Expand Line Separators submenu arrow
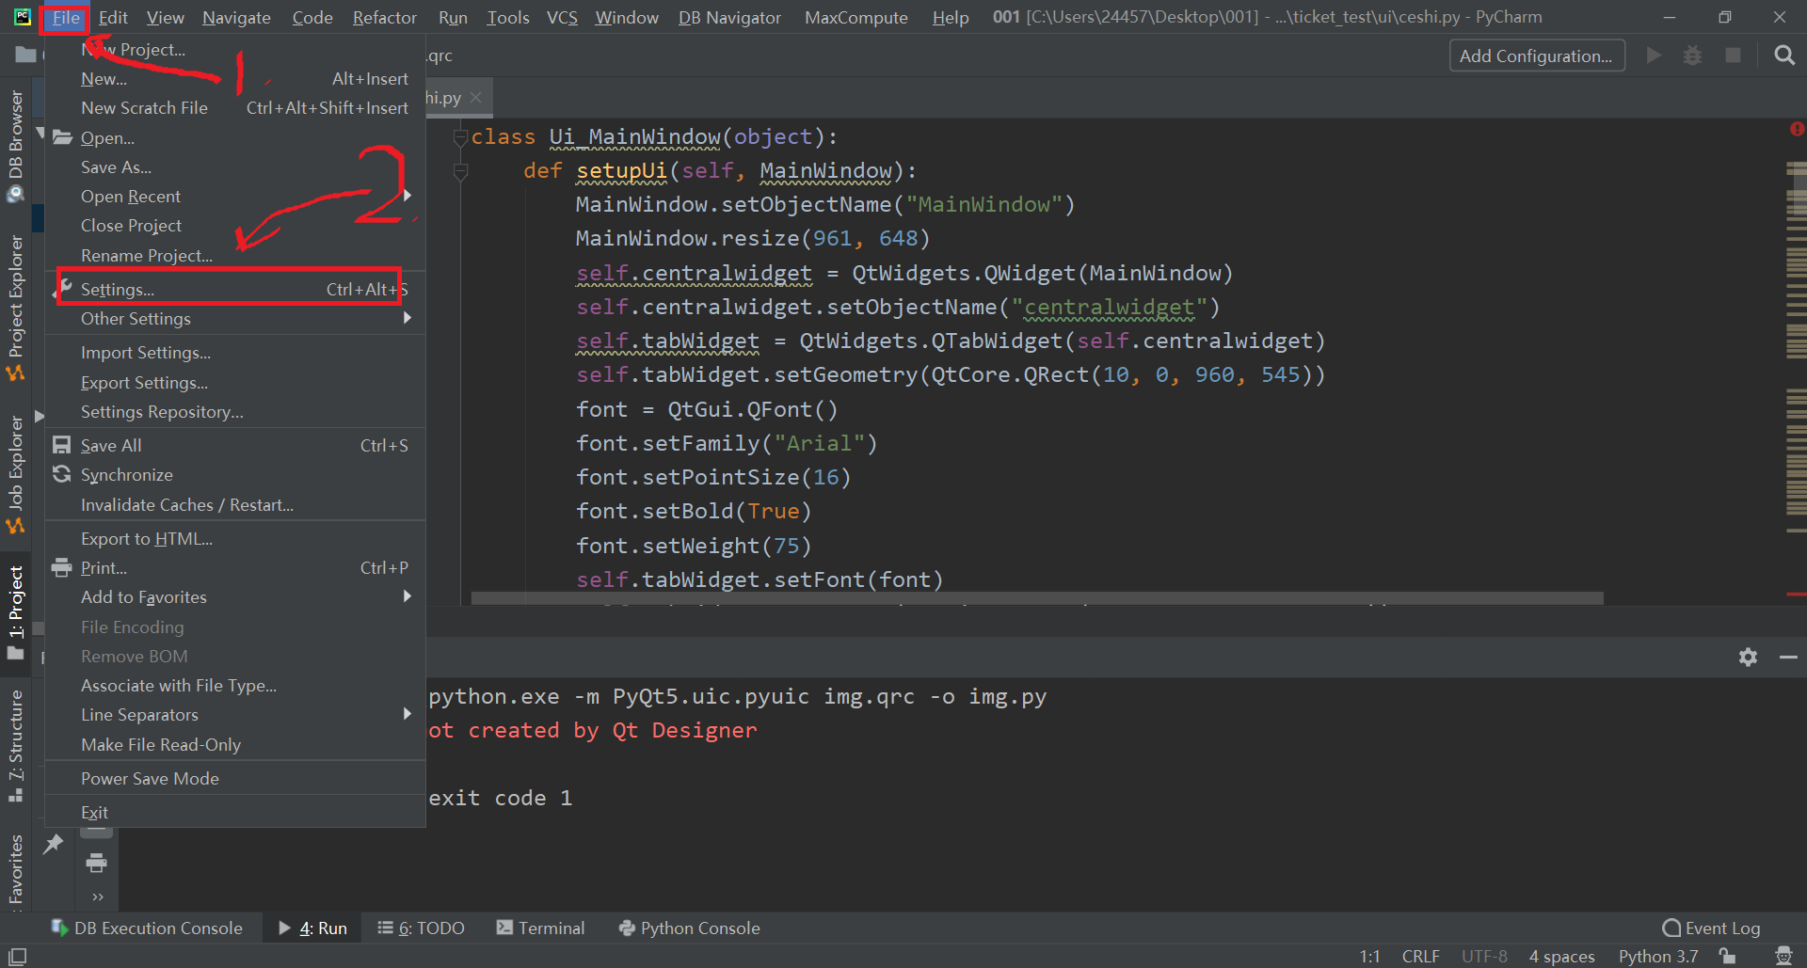 (408, 714)
